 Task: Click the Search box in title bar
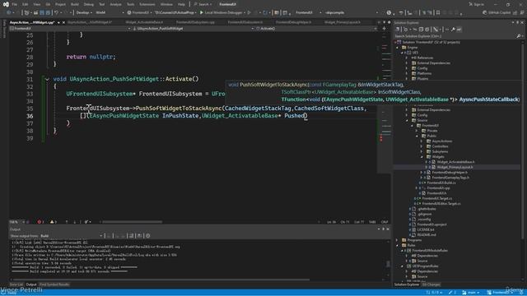pos(203,4)
